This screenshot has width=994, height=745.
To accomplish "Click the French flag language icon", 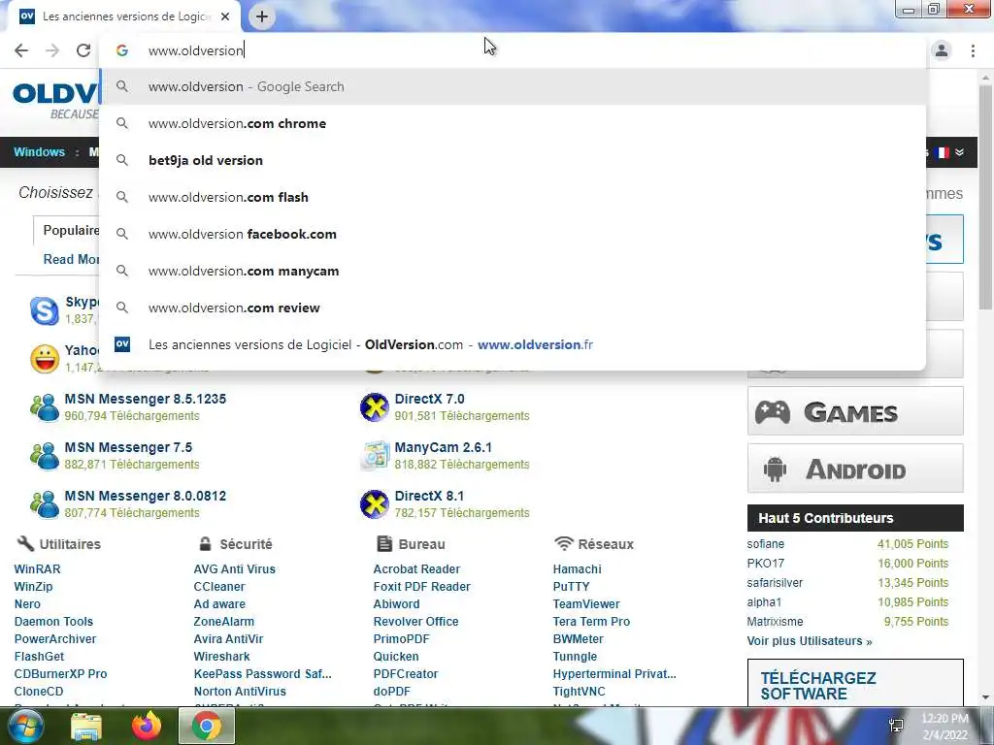I will click(x=943, y=152).
